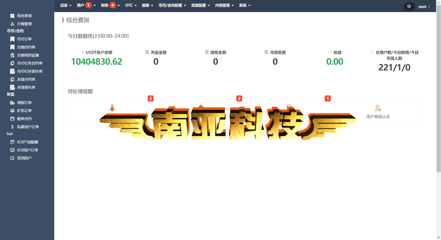This screenshot has height=240, width=441.
Task: Go to 币币订单 page
Action: [x=24, y=39]
